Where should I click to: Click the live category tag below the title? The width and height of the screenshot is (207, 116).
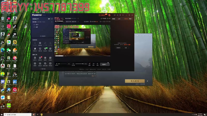coord(71,22)
